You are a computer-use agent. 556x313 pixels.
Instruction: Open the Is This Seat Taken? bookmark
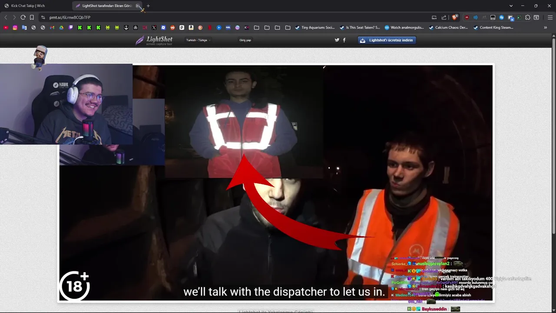[x=360, y=27]
